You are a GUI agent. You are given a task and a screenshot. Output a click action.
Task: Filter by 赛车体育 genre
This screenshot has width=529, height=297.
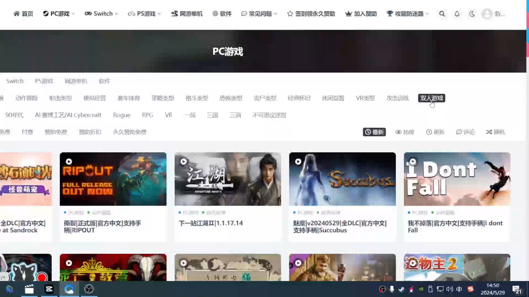129,98
